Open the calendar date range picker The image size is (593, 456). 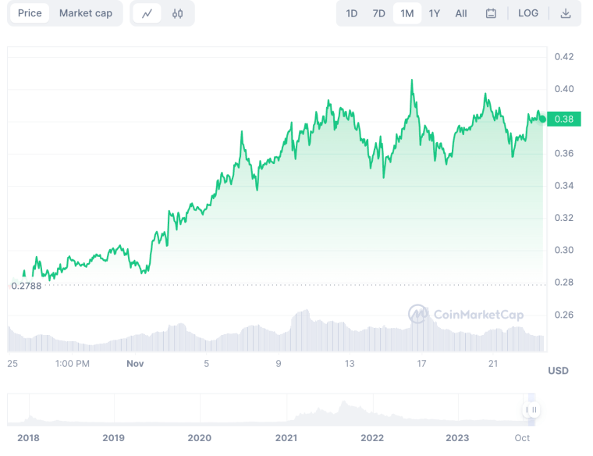point(491,13)
